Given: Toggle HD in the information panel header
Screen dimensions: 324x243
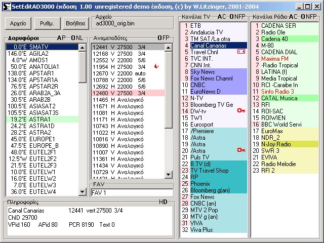Looking at the screenshot, I should click(x=163, y=202).
